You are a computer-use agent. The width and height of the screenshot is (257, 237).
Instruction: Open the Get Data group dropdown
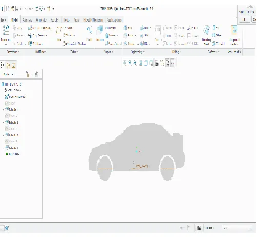(x=41, y=52)
